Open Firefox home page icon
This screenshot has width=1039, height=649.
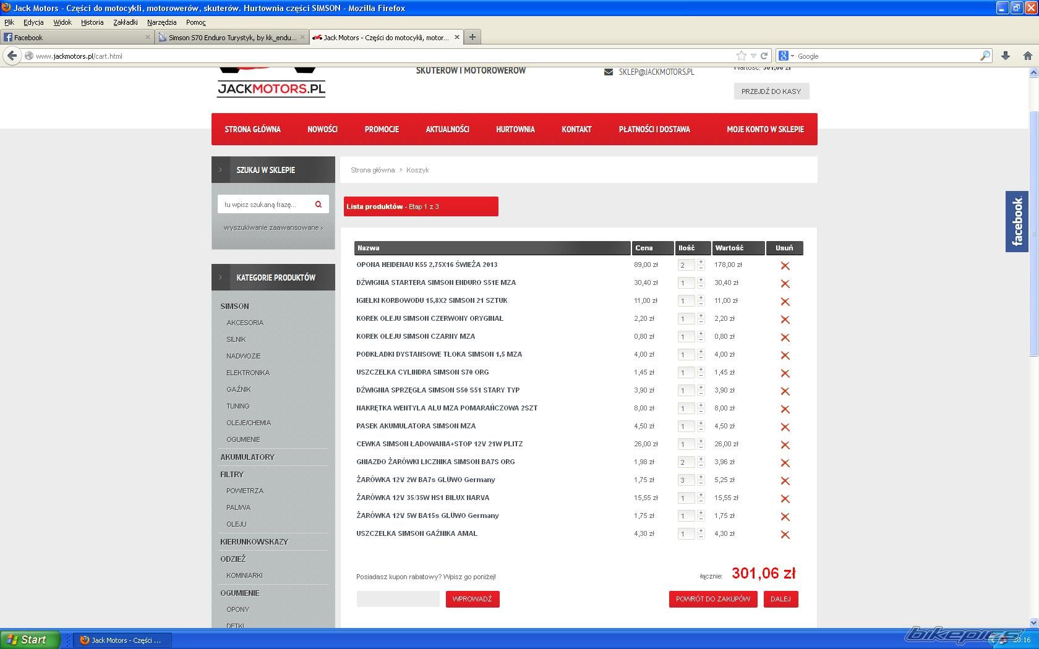click(x=1027, y=56)
